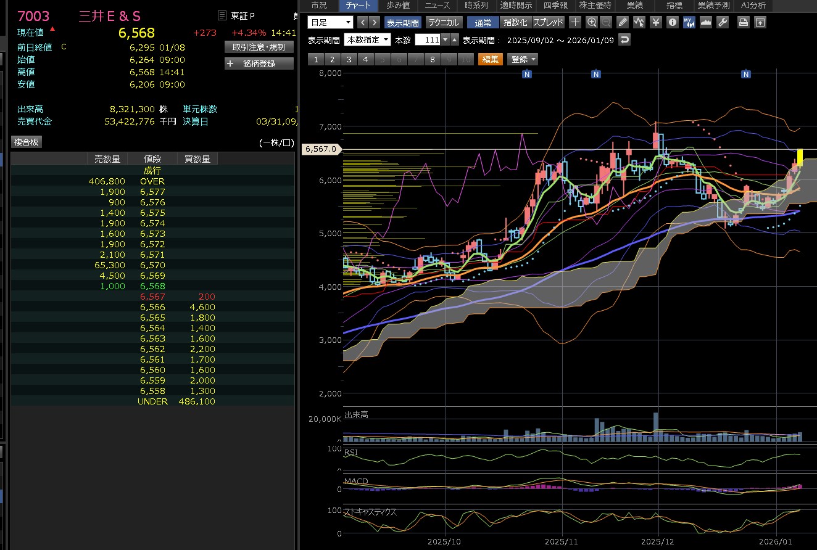817x550 pixels.
Task: Switch chart mode to スプレッド
Action: 548,22
